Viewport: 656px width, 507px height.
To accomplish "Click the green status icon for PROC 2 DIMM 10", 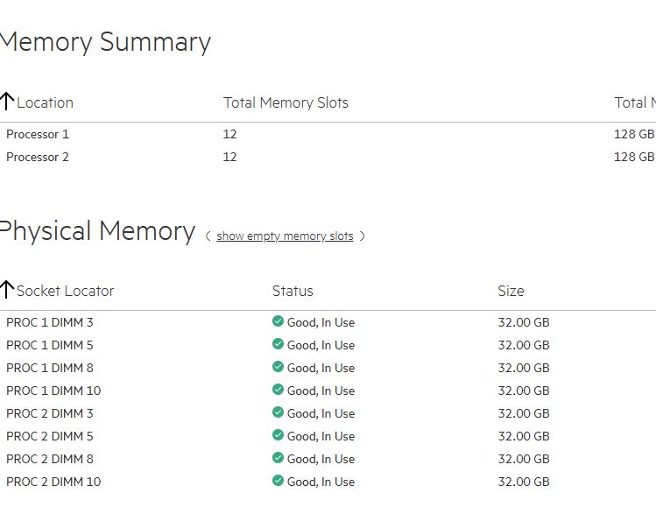I will (x=278, y=480).
